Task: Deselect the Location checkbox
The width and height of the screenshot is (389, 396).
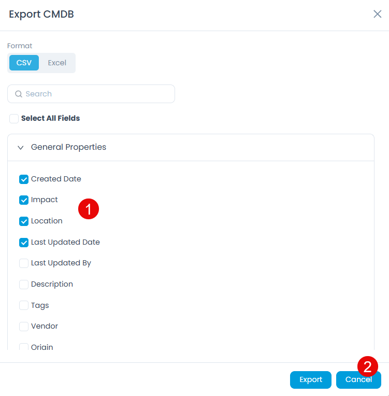Action: click(24, 221)
